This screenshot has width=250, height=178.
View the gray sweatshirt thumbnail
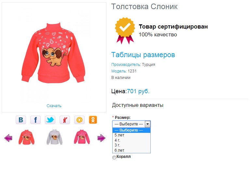[55, 137]
